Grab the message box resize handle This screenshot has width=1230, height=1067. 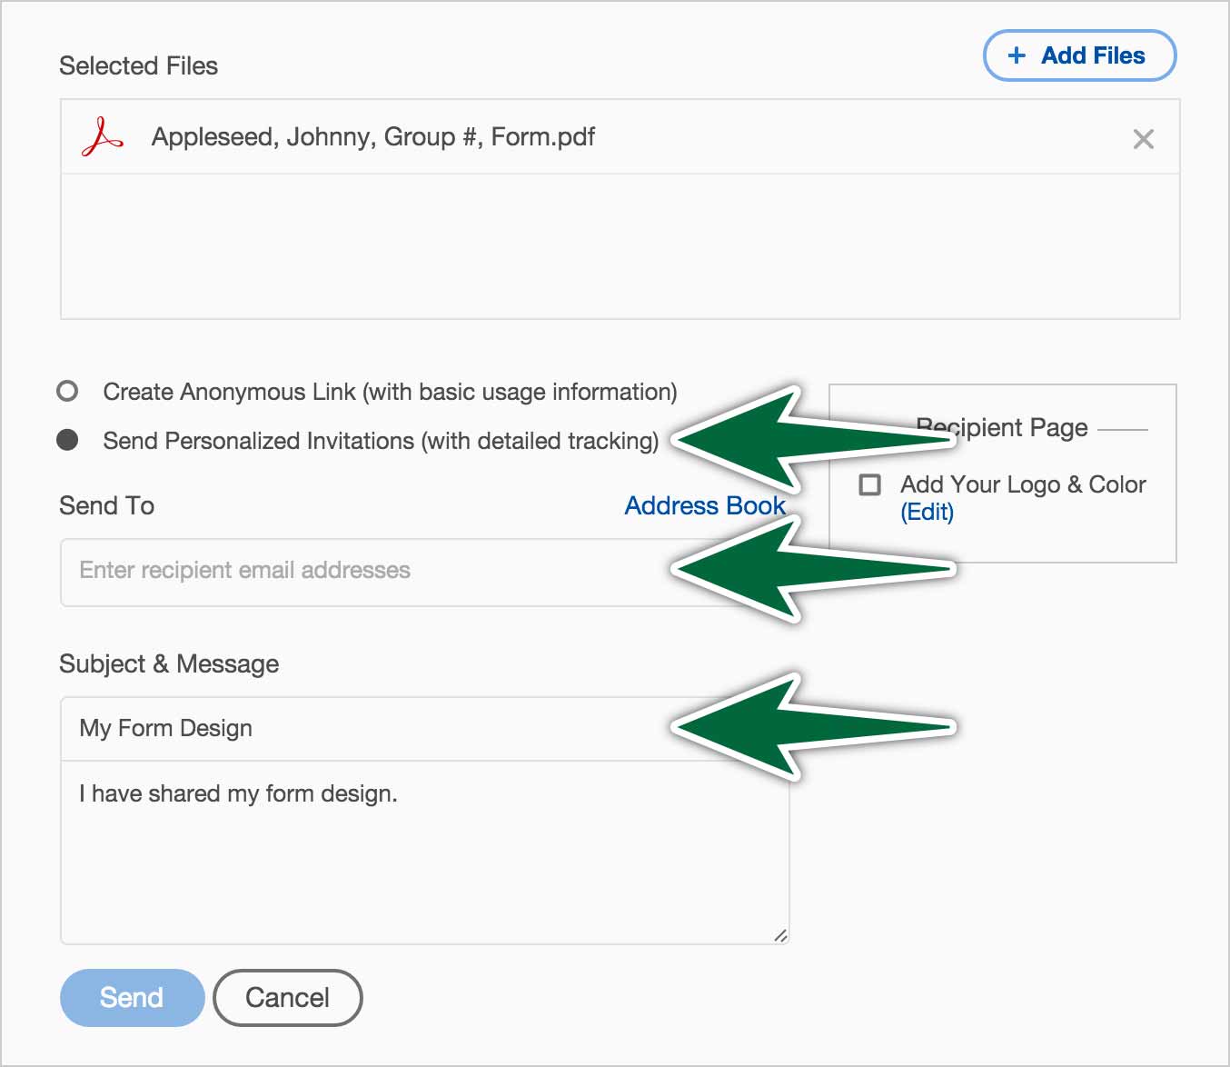[780, 935]
